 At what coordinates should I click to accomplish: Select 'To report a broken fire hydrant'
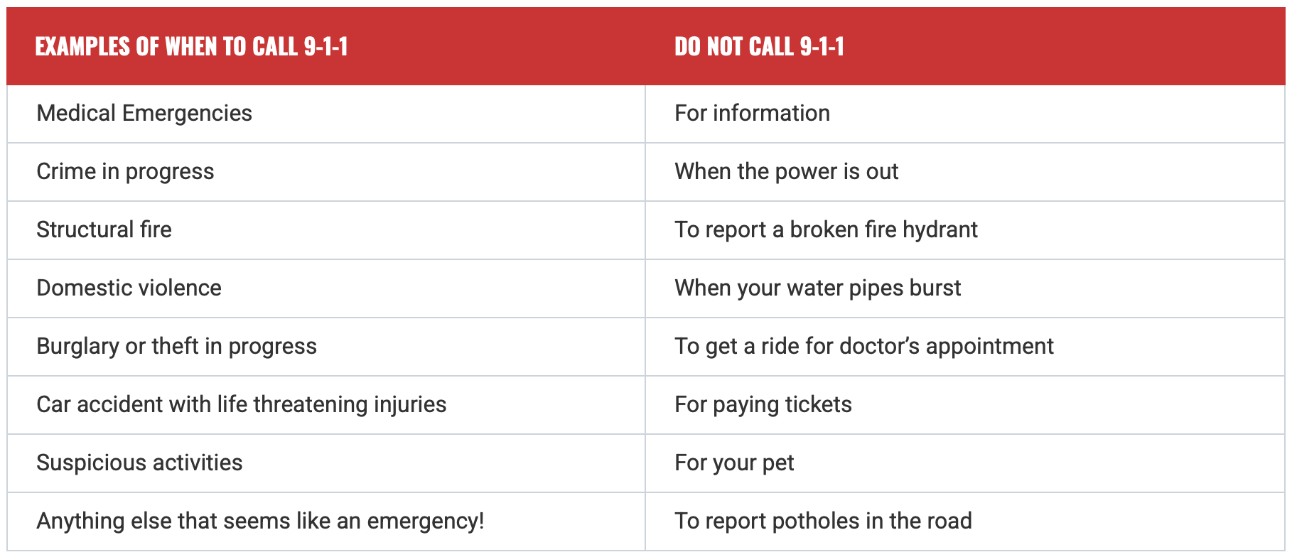tap(826, 230)
